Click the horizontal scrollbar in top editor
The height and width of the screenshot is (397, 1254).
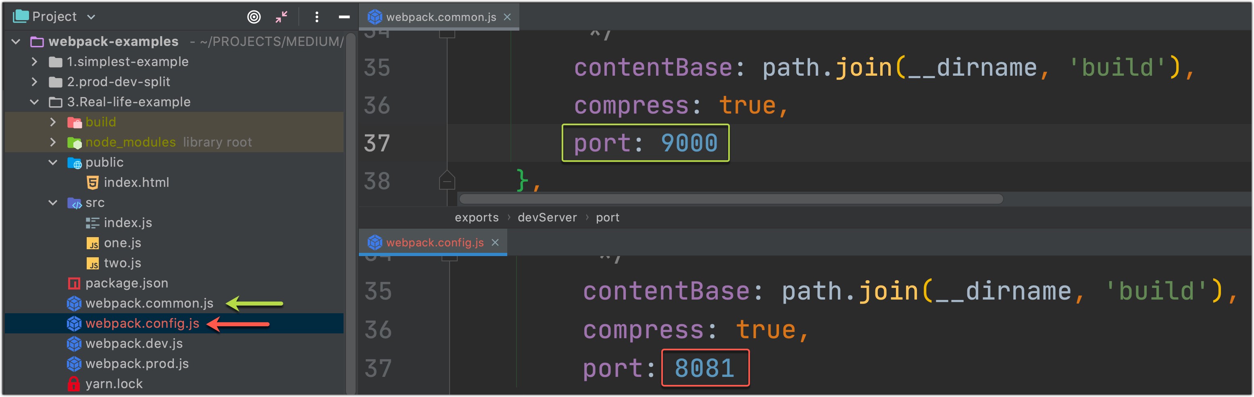click(731, 199)
